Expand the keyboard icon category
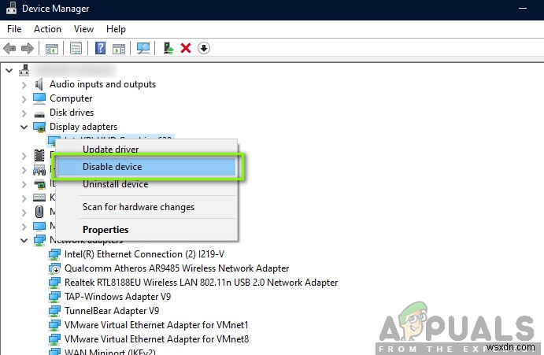The width and height of the screenshot is (544, 355). 24,198
